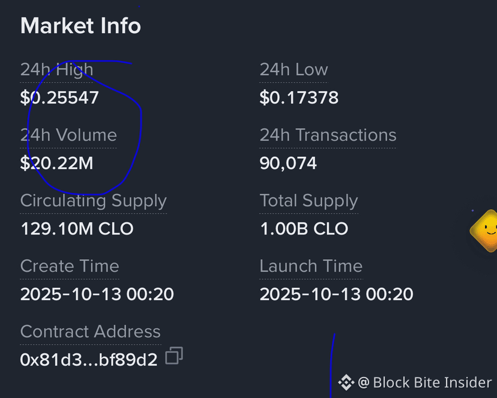
Task: Tap the Launch Time label
Action: [x=311, y=266]
